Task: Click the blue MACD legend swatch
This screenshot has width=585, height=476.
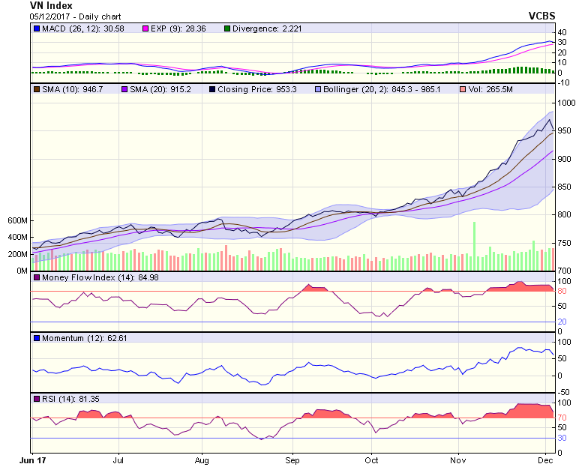Action: click(37, 28)
